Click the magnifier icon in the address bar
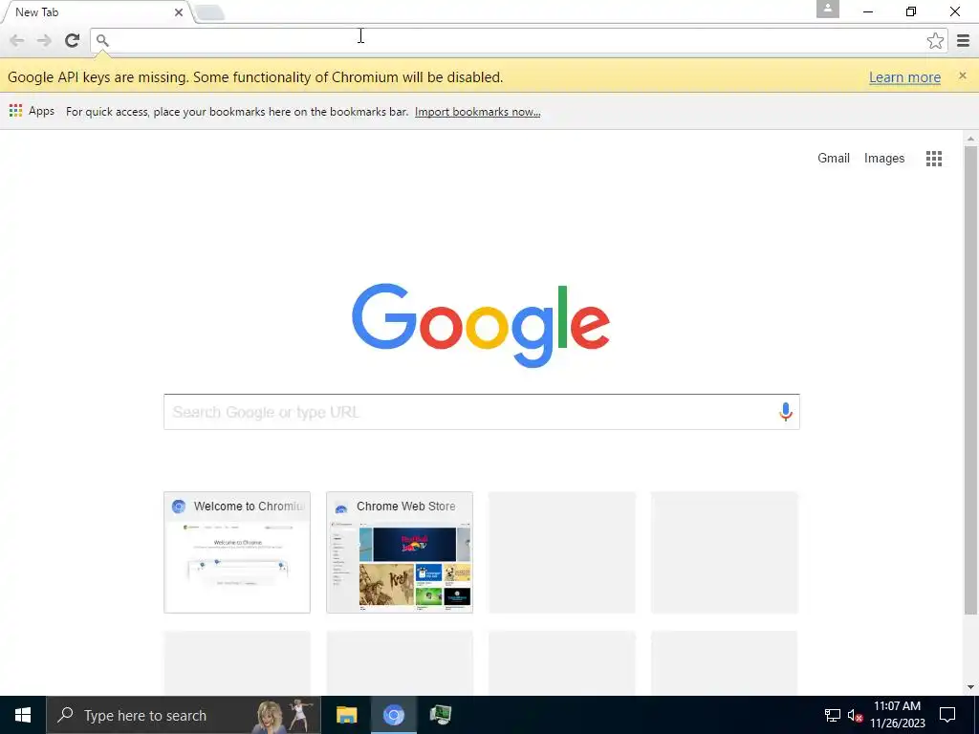The width and height of the screenshot is (979, 734). point(102,40)
